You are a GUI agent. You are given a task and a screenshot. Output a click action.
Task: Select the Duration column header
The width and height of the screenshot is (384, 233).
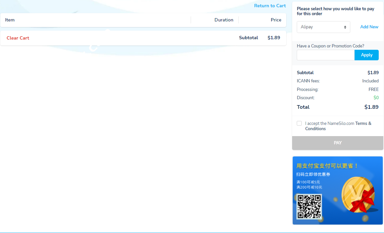[x=224, y=20]
